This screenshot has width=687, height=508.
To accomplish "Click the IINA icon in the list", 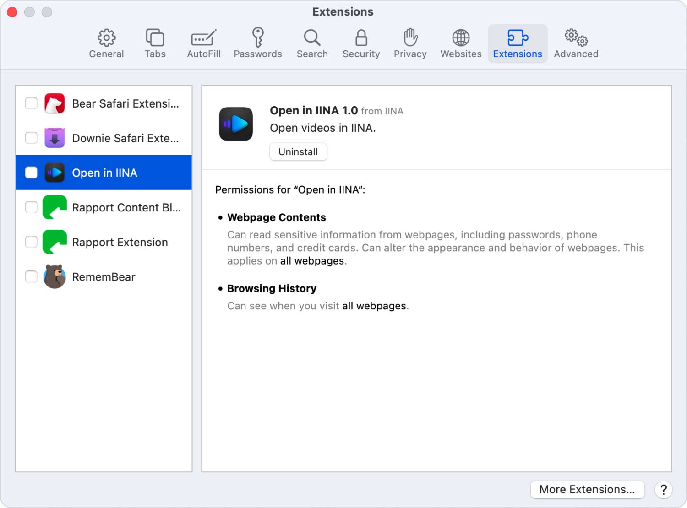I will pos(55,173).
